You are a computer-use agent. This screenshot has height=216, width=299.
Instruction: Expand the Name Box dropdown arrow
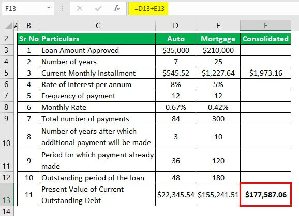(x=49, y=8)
